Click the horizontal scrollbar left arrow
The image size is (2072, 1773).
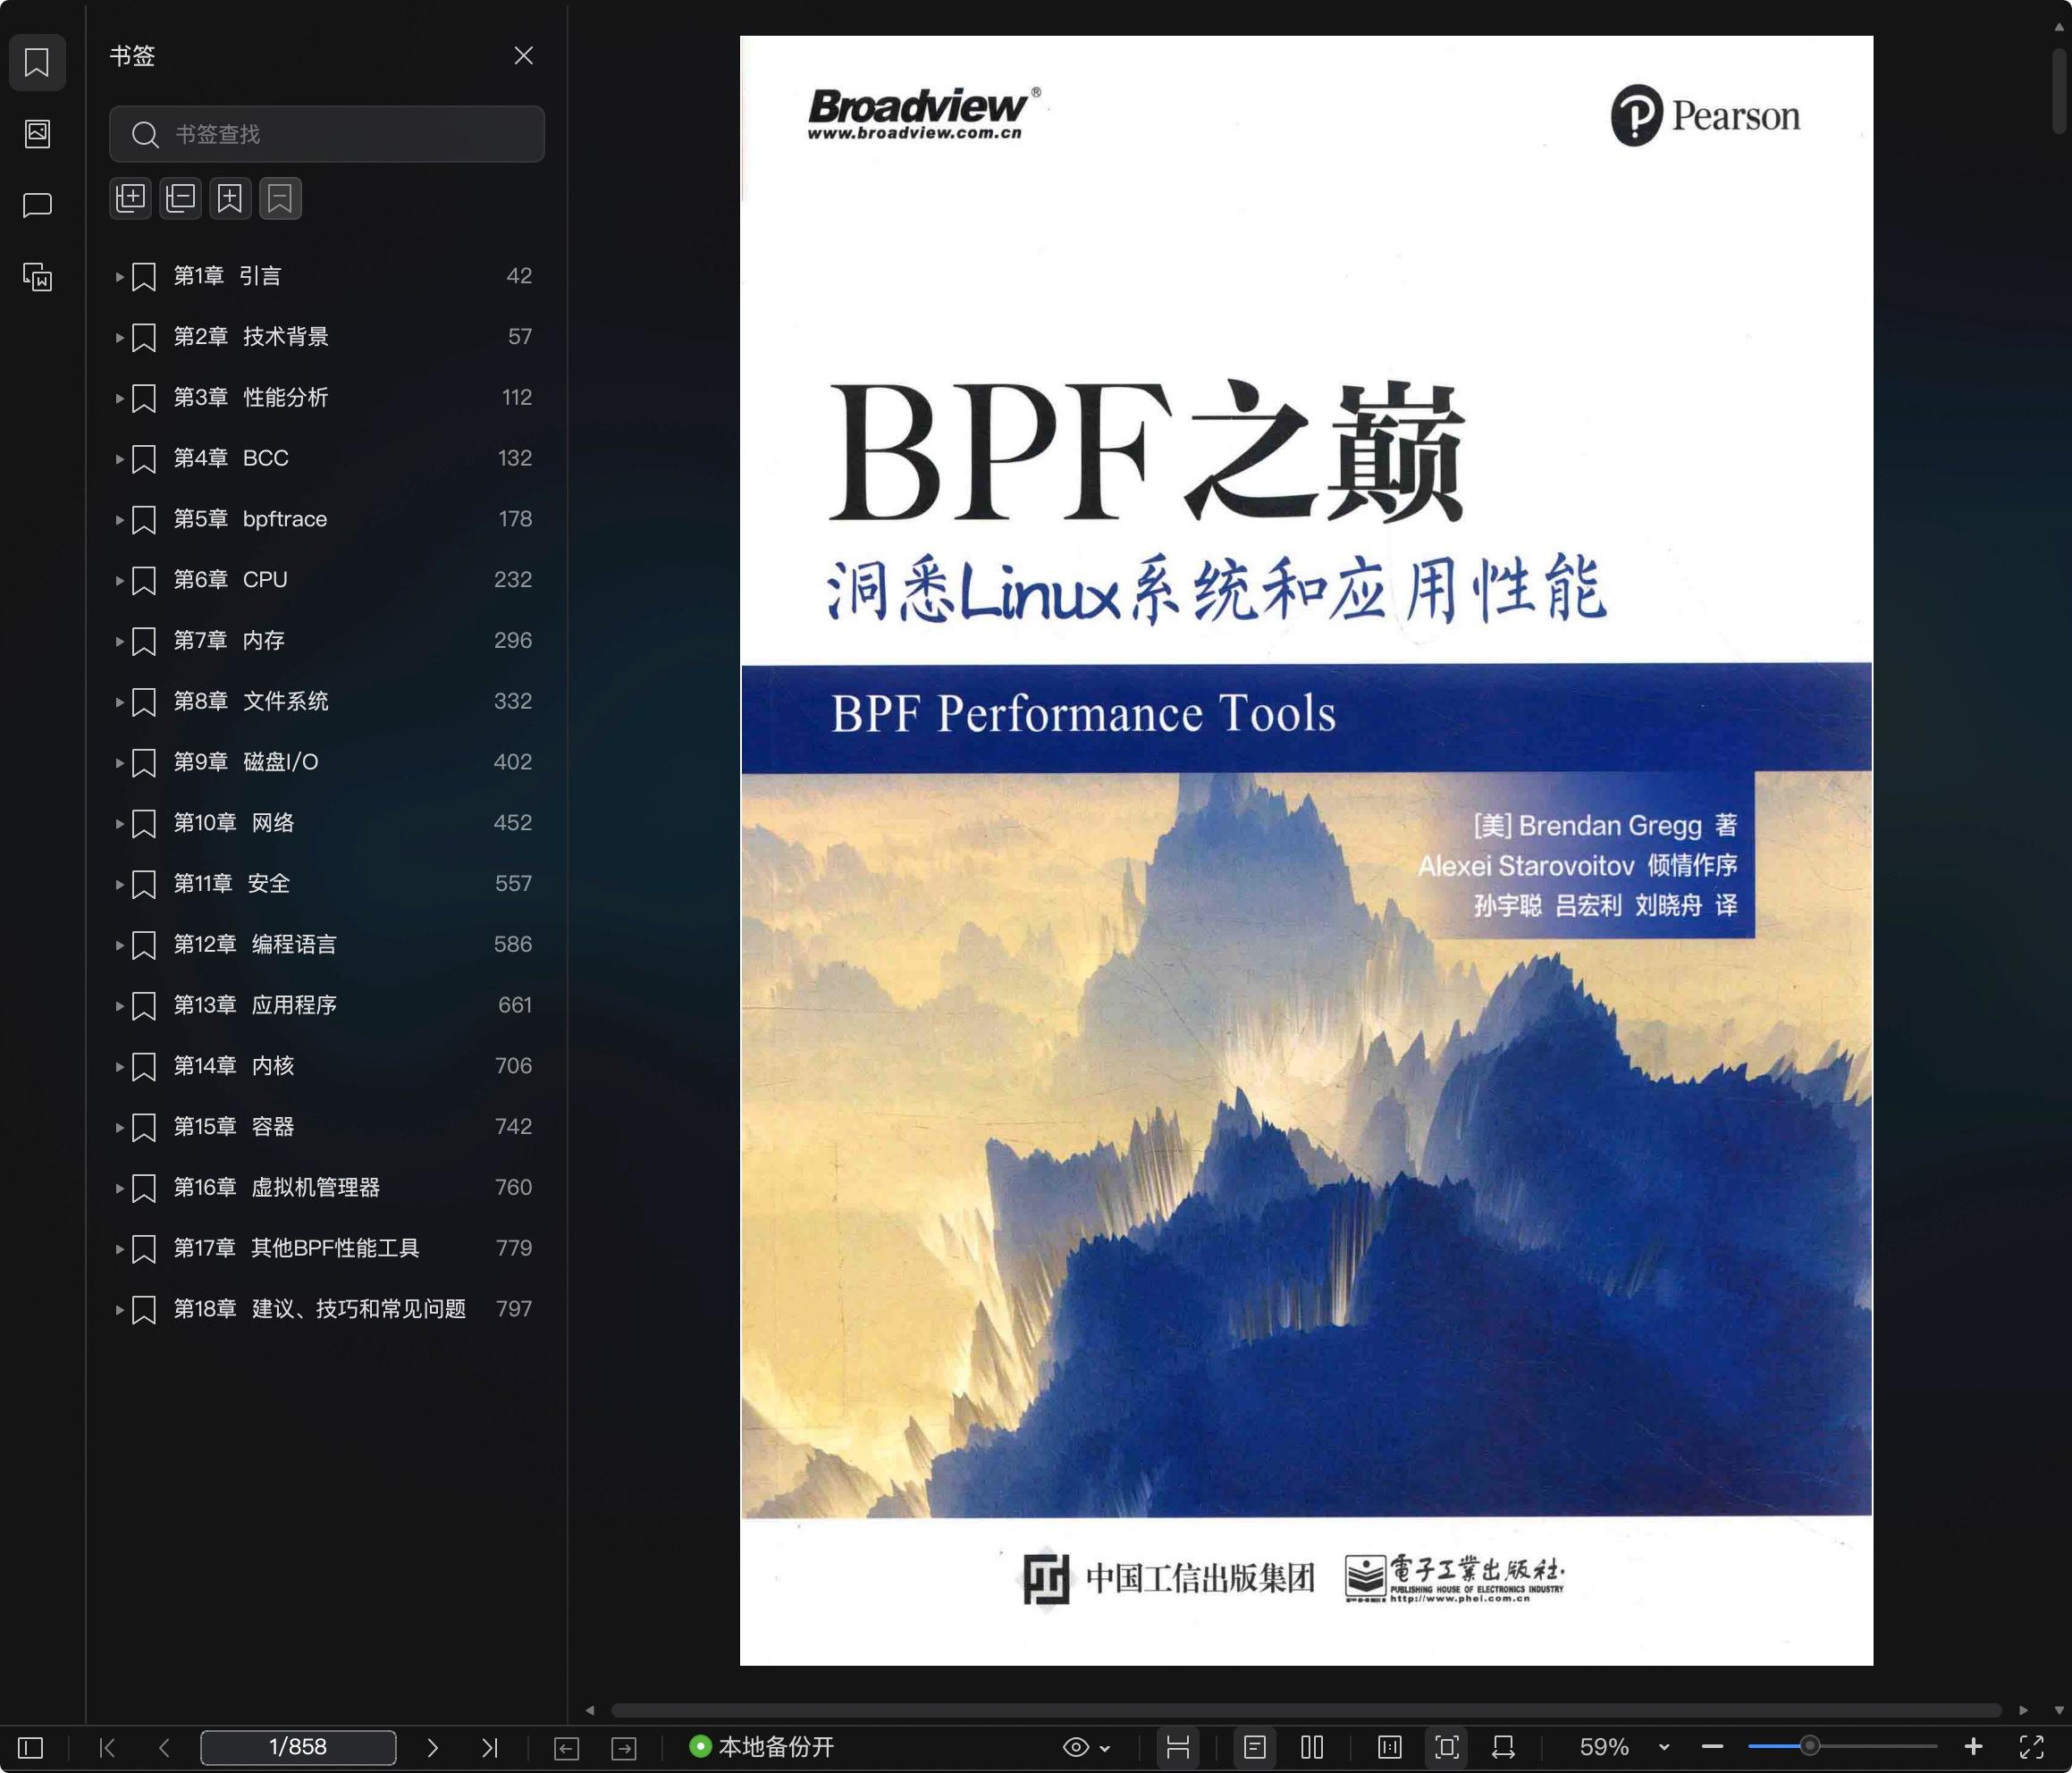tap(590, 1710)
